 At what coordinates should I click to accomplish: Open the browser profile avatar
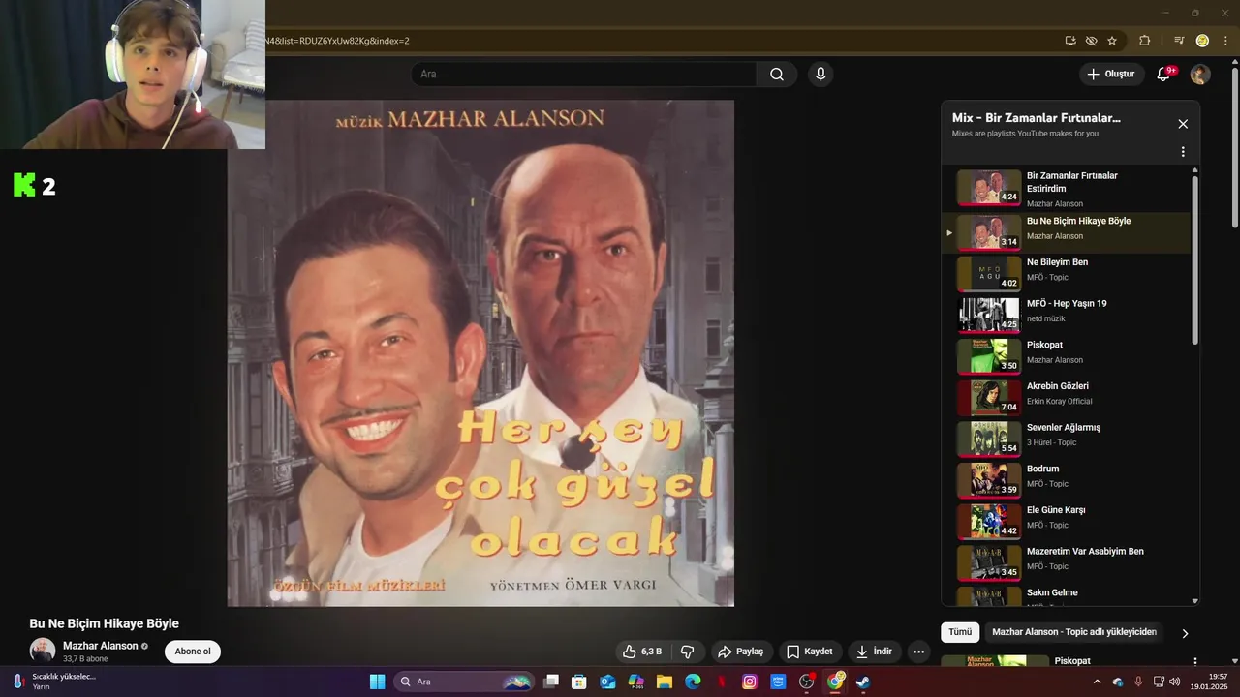click(1202, 41)
